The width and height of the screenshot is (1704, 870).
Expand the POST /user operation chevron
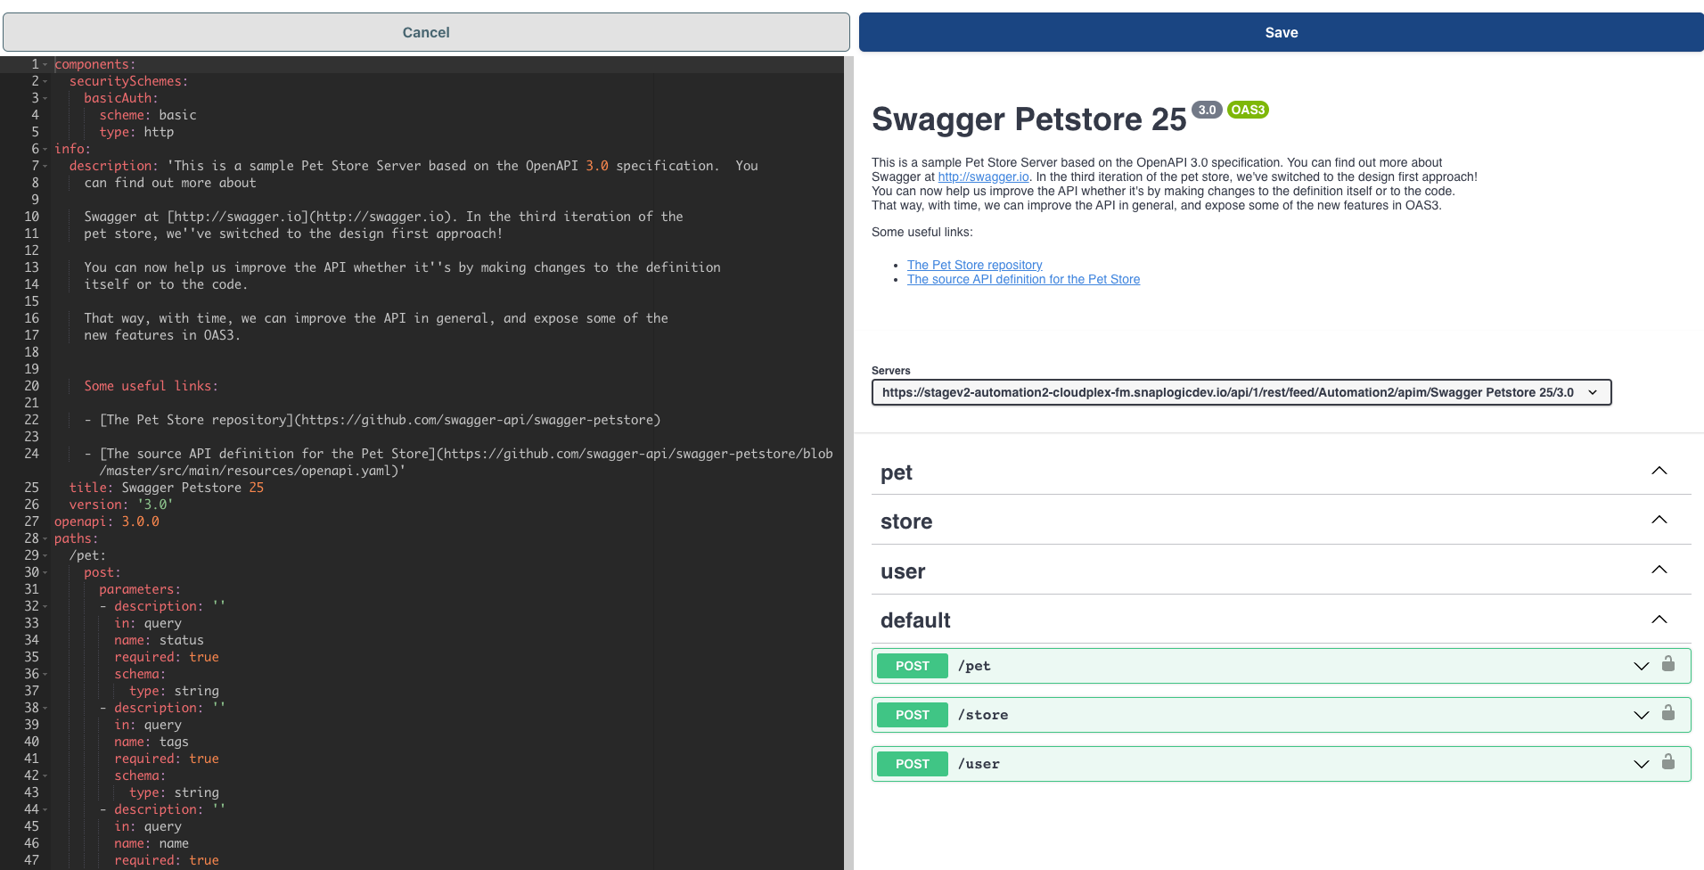1642,764
